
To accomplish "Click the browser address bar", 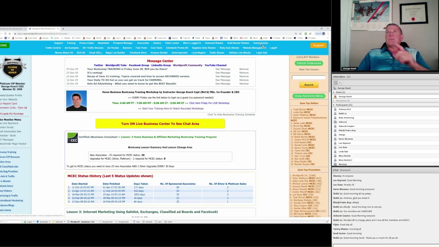I will click(154, 34).
